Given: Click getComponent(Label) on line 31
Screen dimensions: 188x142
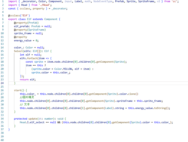Looking at the screenshot, I should pyautogui.click(x=100, y=108).
